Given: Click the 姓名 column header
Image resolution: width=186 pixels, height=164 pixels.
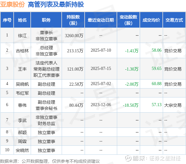Looking at the screenshot, I should pos(22,20).
